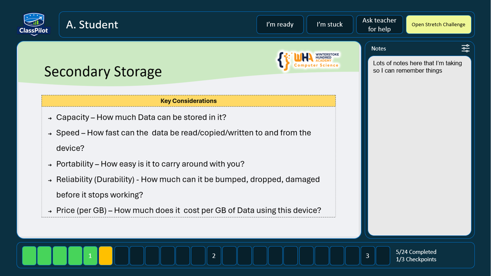
Task: Select the yellow current step box
Action: [x=106, y=256]
